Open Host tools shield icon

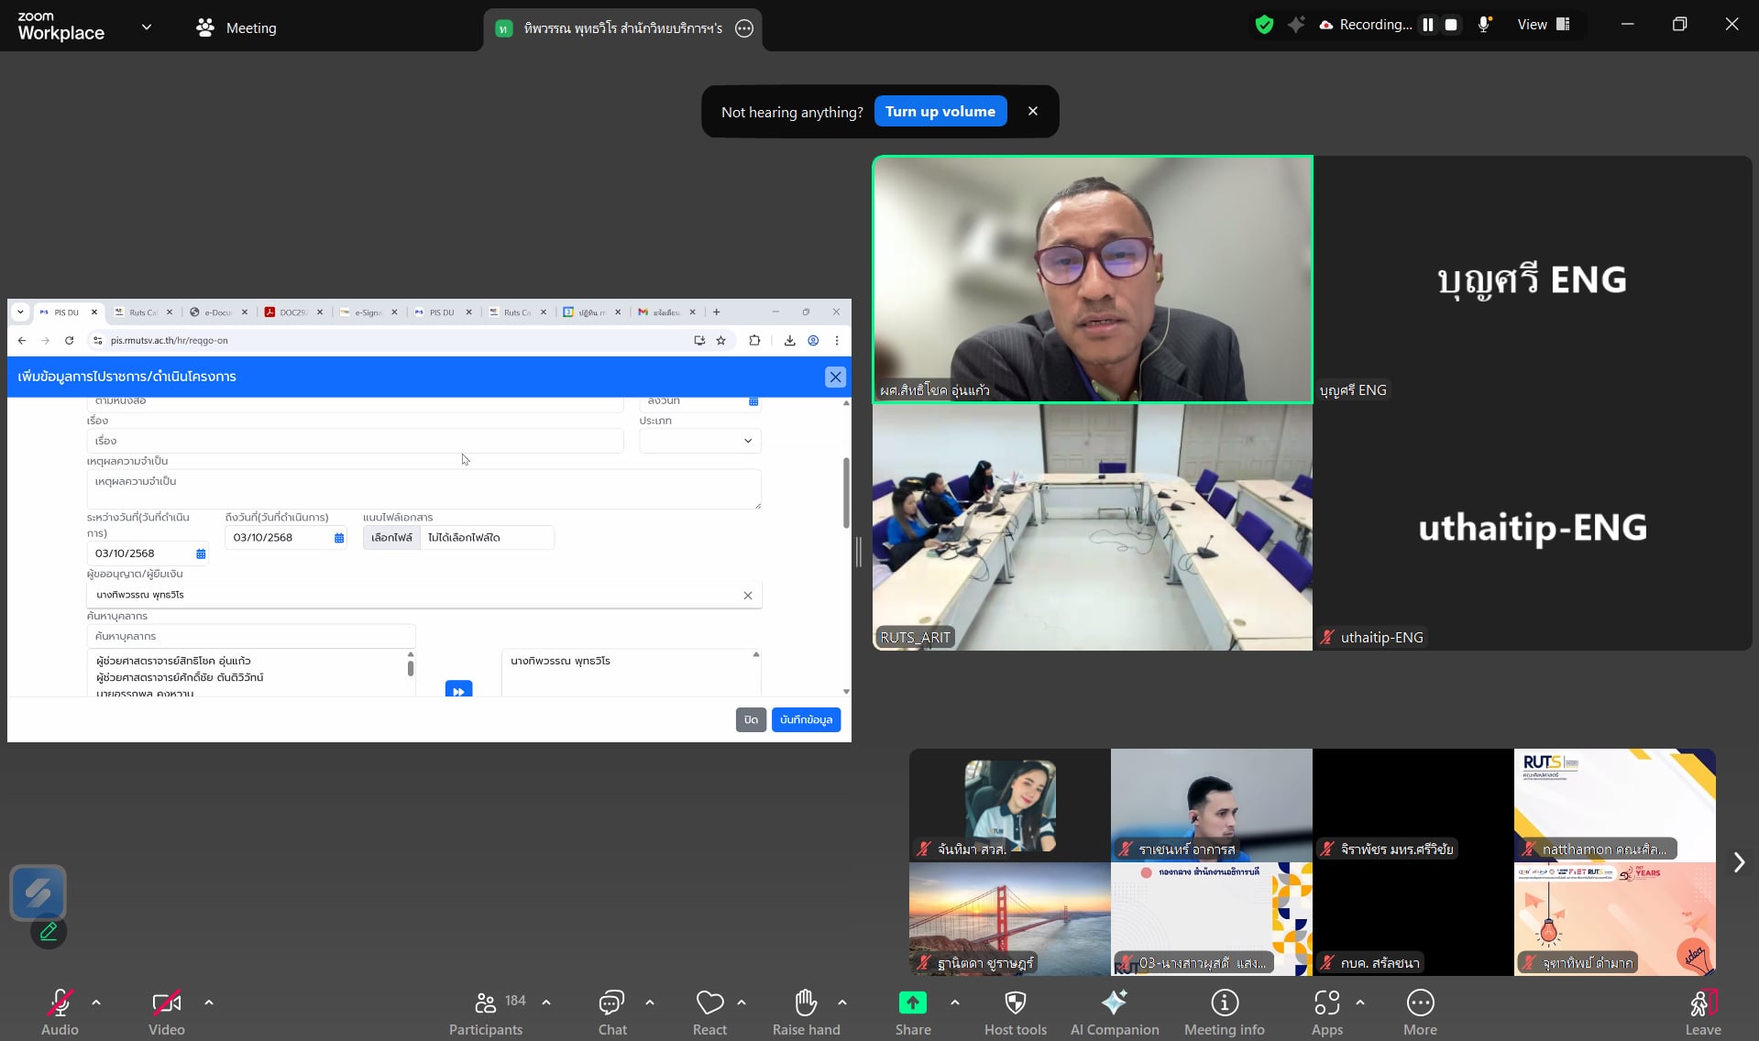1015,1003
